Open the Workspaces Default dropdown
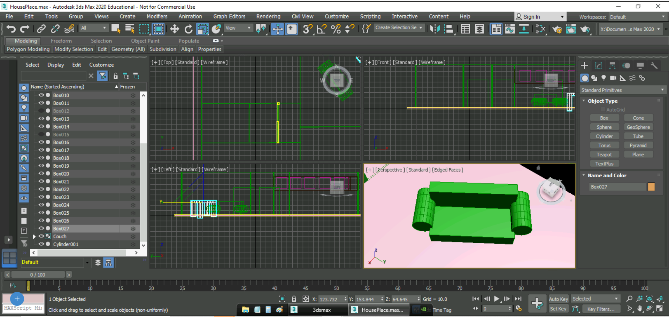This screenshot has height=317, width=669. 637,17
